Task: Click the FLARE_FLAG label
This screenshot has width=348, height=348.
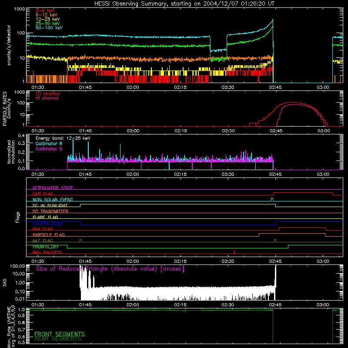Action: (45, 217)
